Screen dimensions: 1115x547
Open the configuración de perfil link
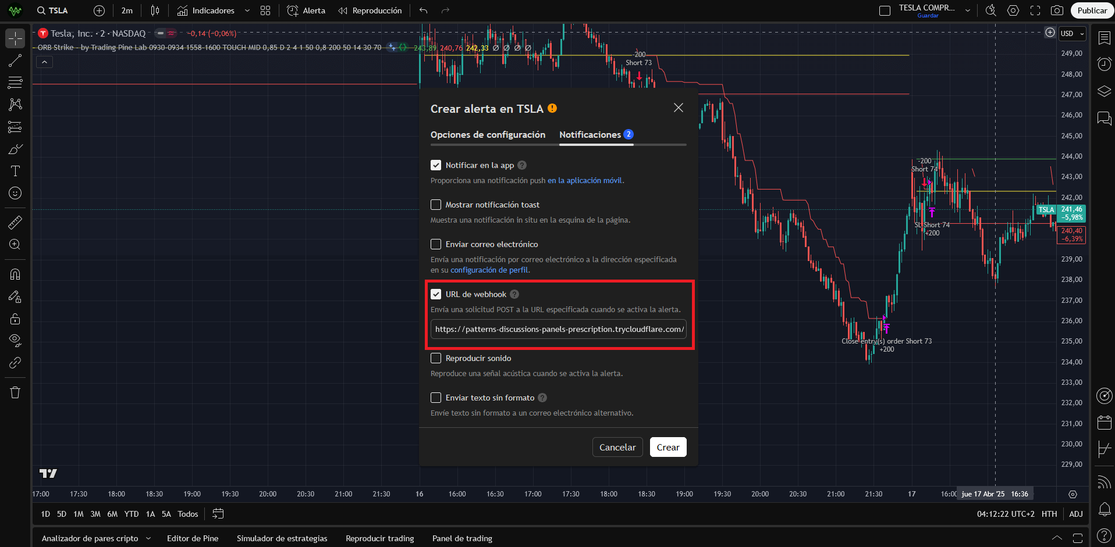(x=489, y=270)
